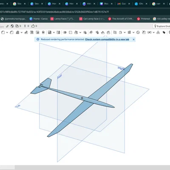Click the Fillet tool icon

tap(3, 32)
